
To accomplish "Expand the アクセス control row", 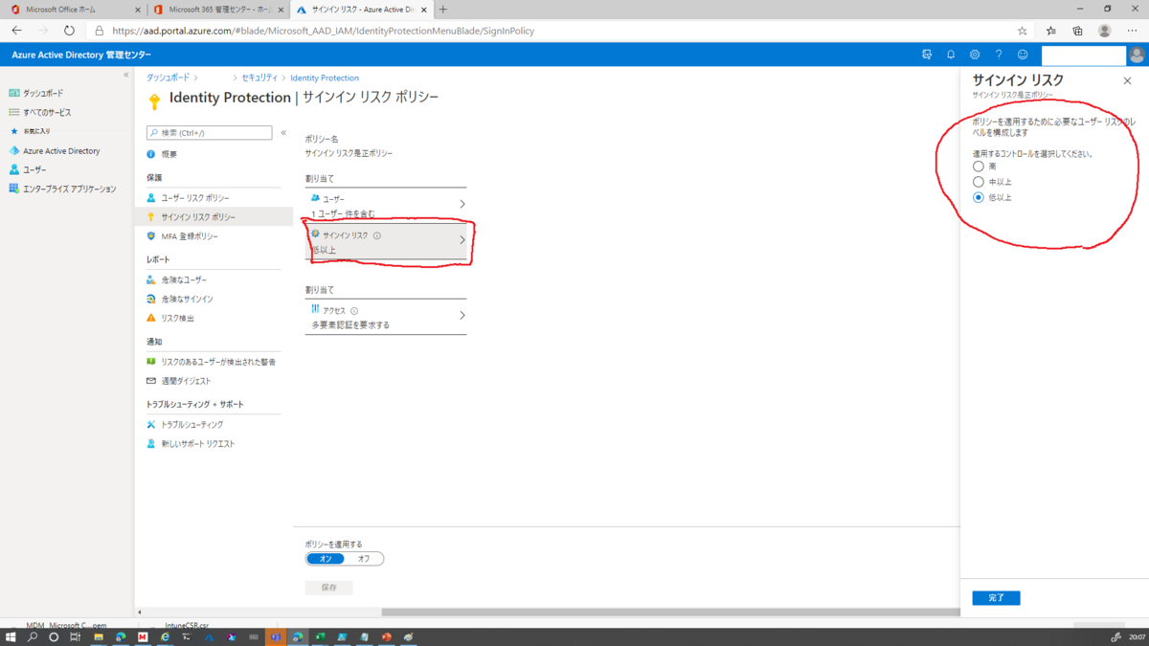I will point(386,317).
